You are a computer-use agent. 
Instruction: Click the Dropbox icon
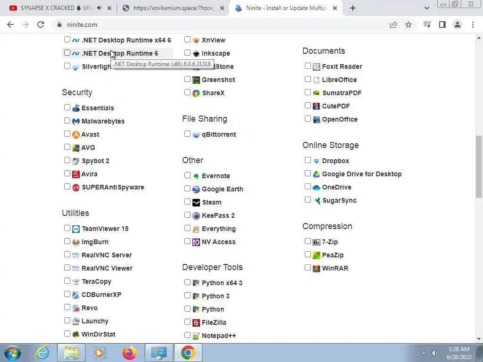(316, 161)
